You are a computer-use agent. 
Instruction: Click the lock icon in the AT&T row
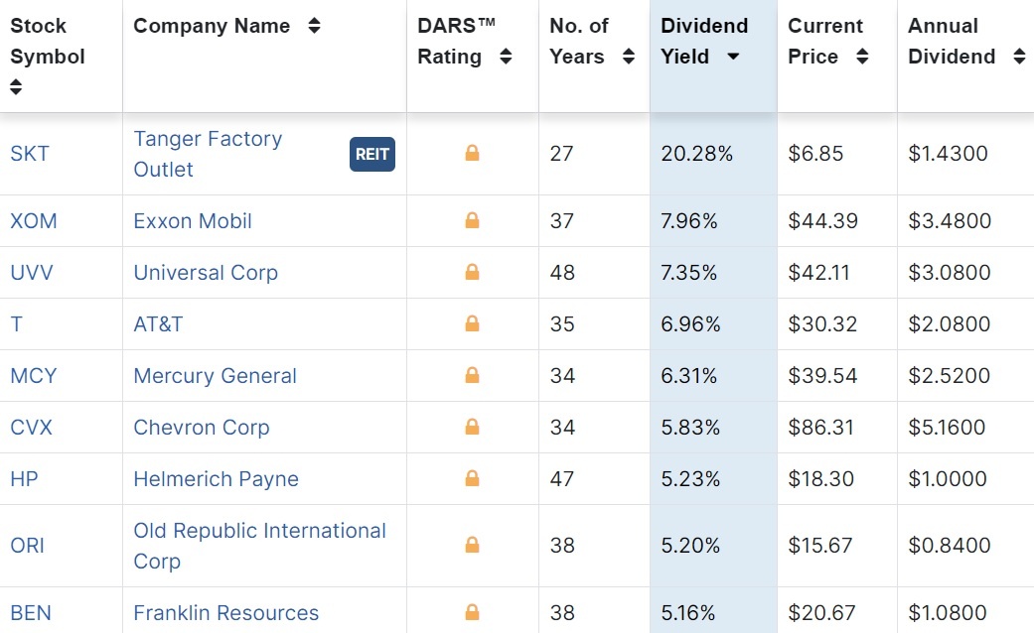(x=473, y=324)
